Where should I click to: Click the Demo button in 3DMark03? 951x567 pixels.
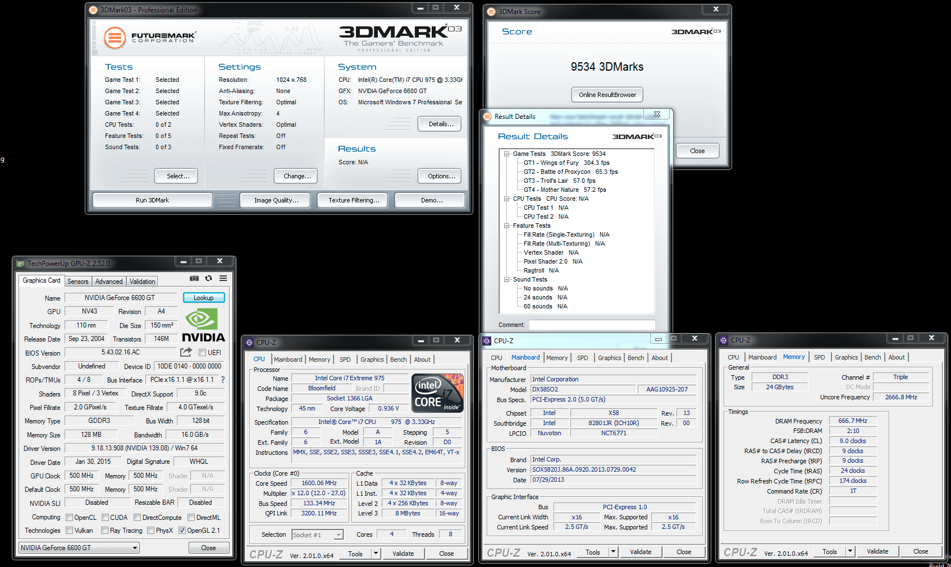[x=431, y=200]
